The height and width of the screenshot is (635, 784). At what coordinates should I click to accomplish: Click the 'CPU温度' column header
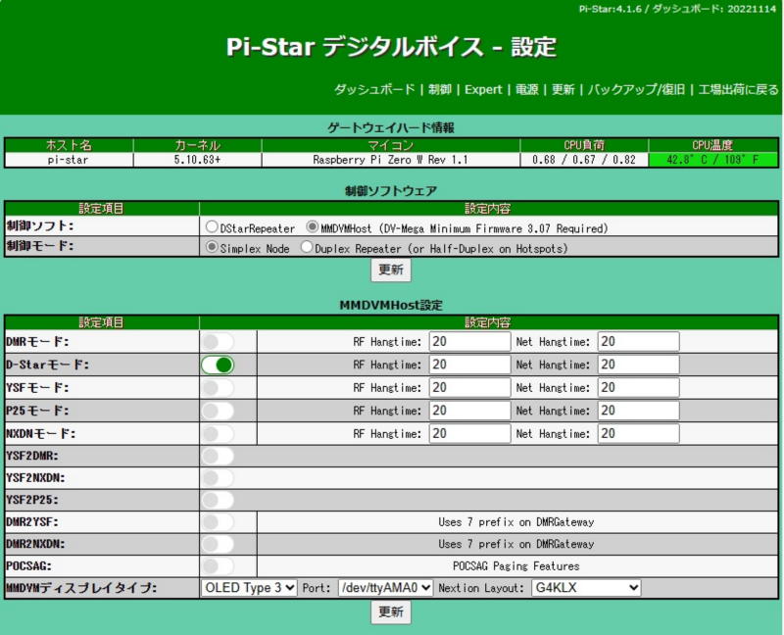click(712, 145)
